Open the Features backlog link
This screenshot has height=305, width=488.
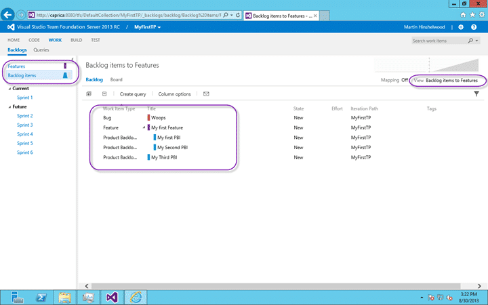pyautogui.click(x=16, y=66)
